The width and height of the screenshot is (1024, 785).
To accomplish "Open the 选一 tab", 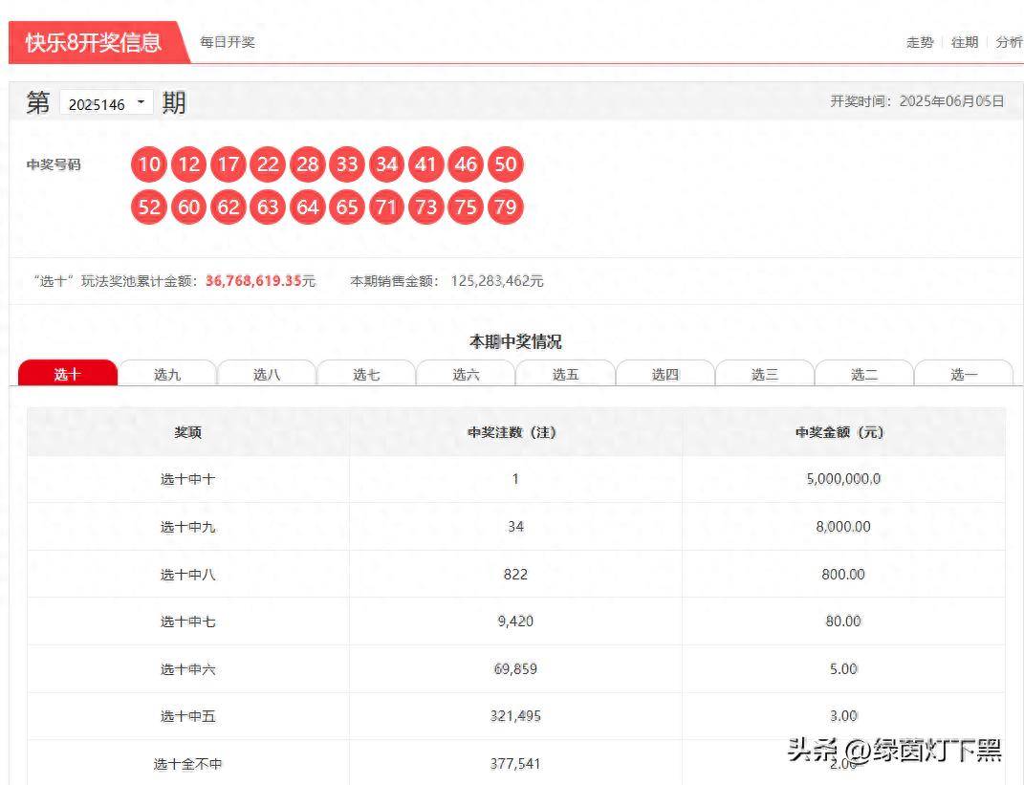I will pos(964,374).
